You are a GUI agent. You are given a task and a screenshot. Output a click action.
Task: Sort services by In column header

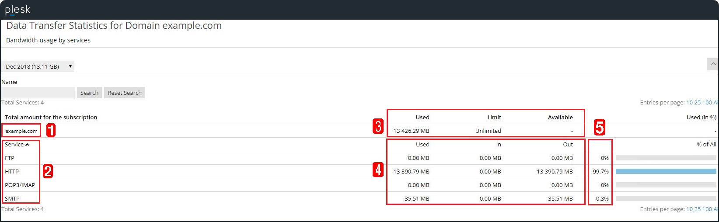pos(499,145)
